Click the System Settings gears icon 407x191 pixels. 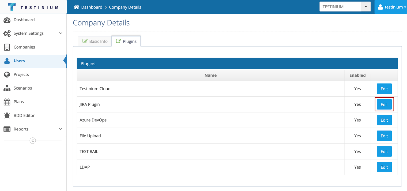pos(7,33)
